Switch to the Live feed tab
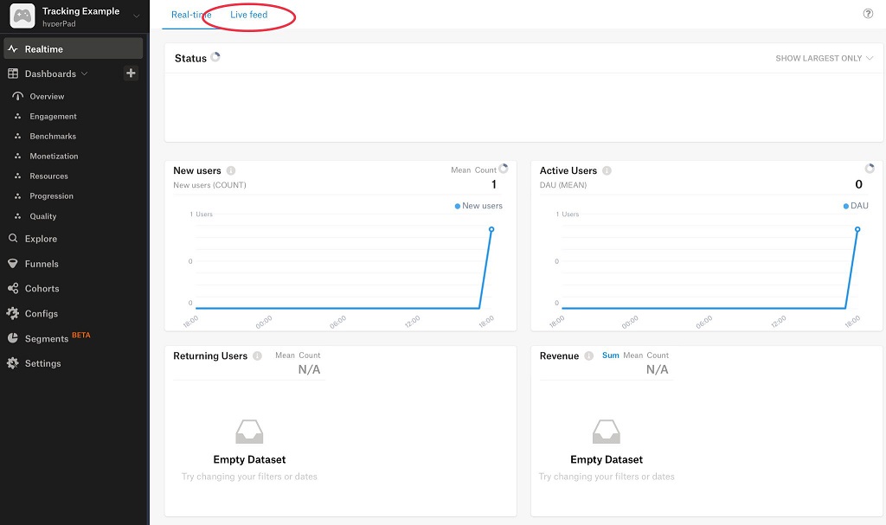This screenshot has width=886, height=525. 248,15
